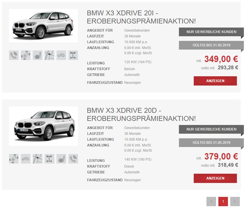This screenshot has height=214, width=252.
Task: Click car outline icon under X3 20i
Action: tap(61, 55)
